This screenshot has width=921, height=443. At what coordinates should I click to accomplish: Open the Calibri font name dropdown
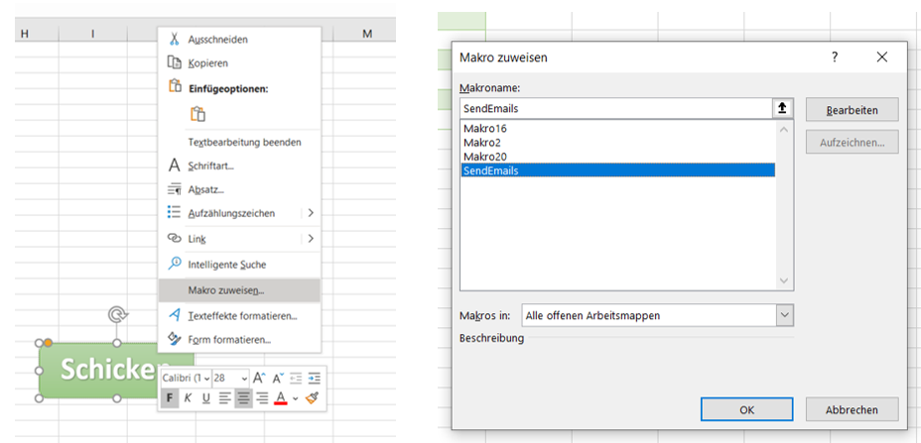coord(206,378)
